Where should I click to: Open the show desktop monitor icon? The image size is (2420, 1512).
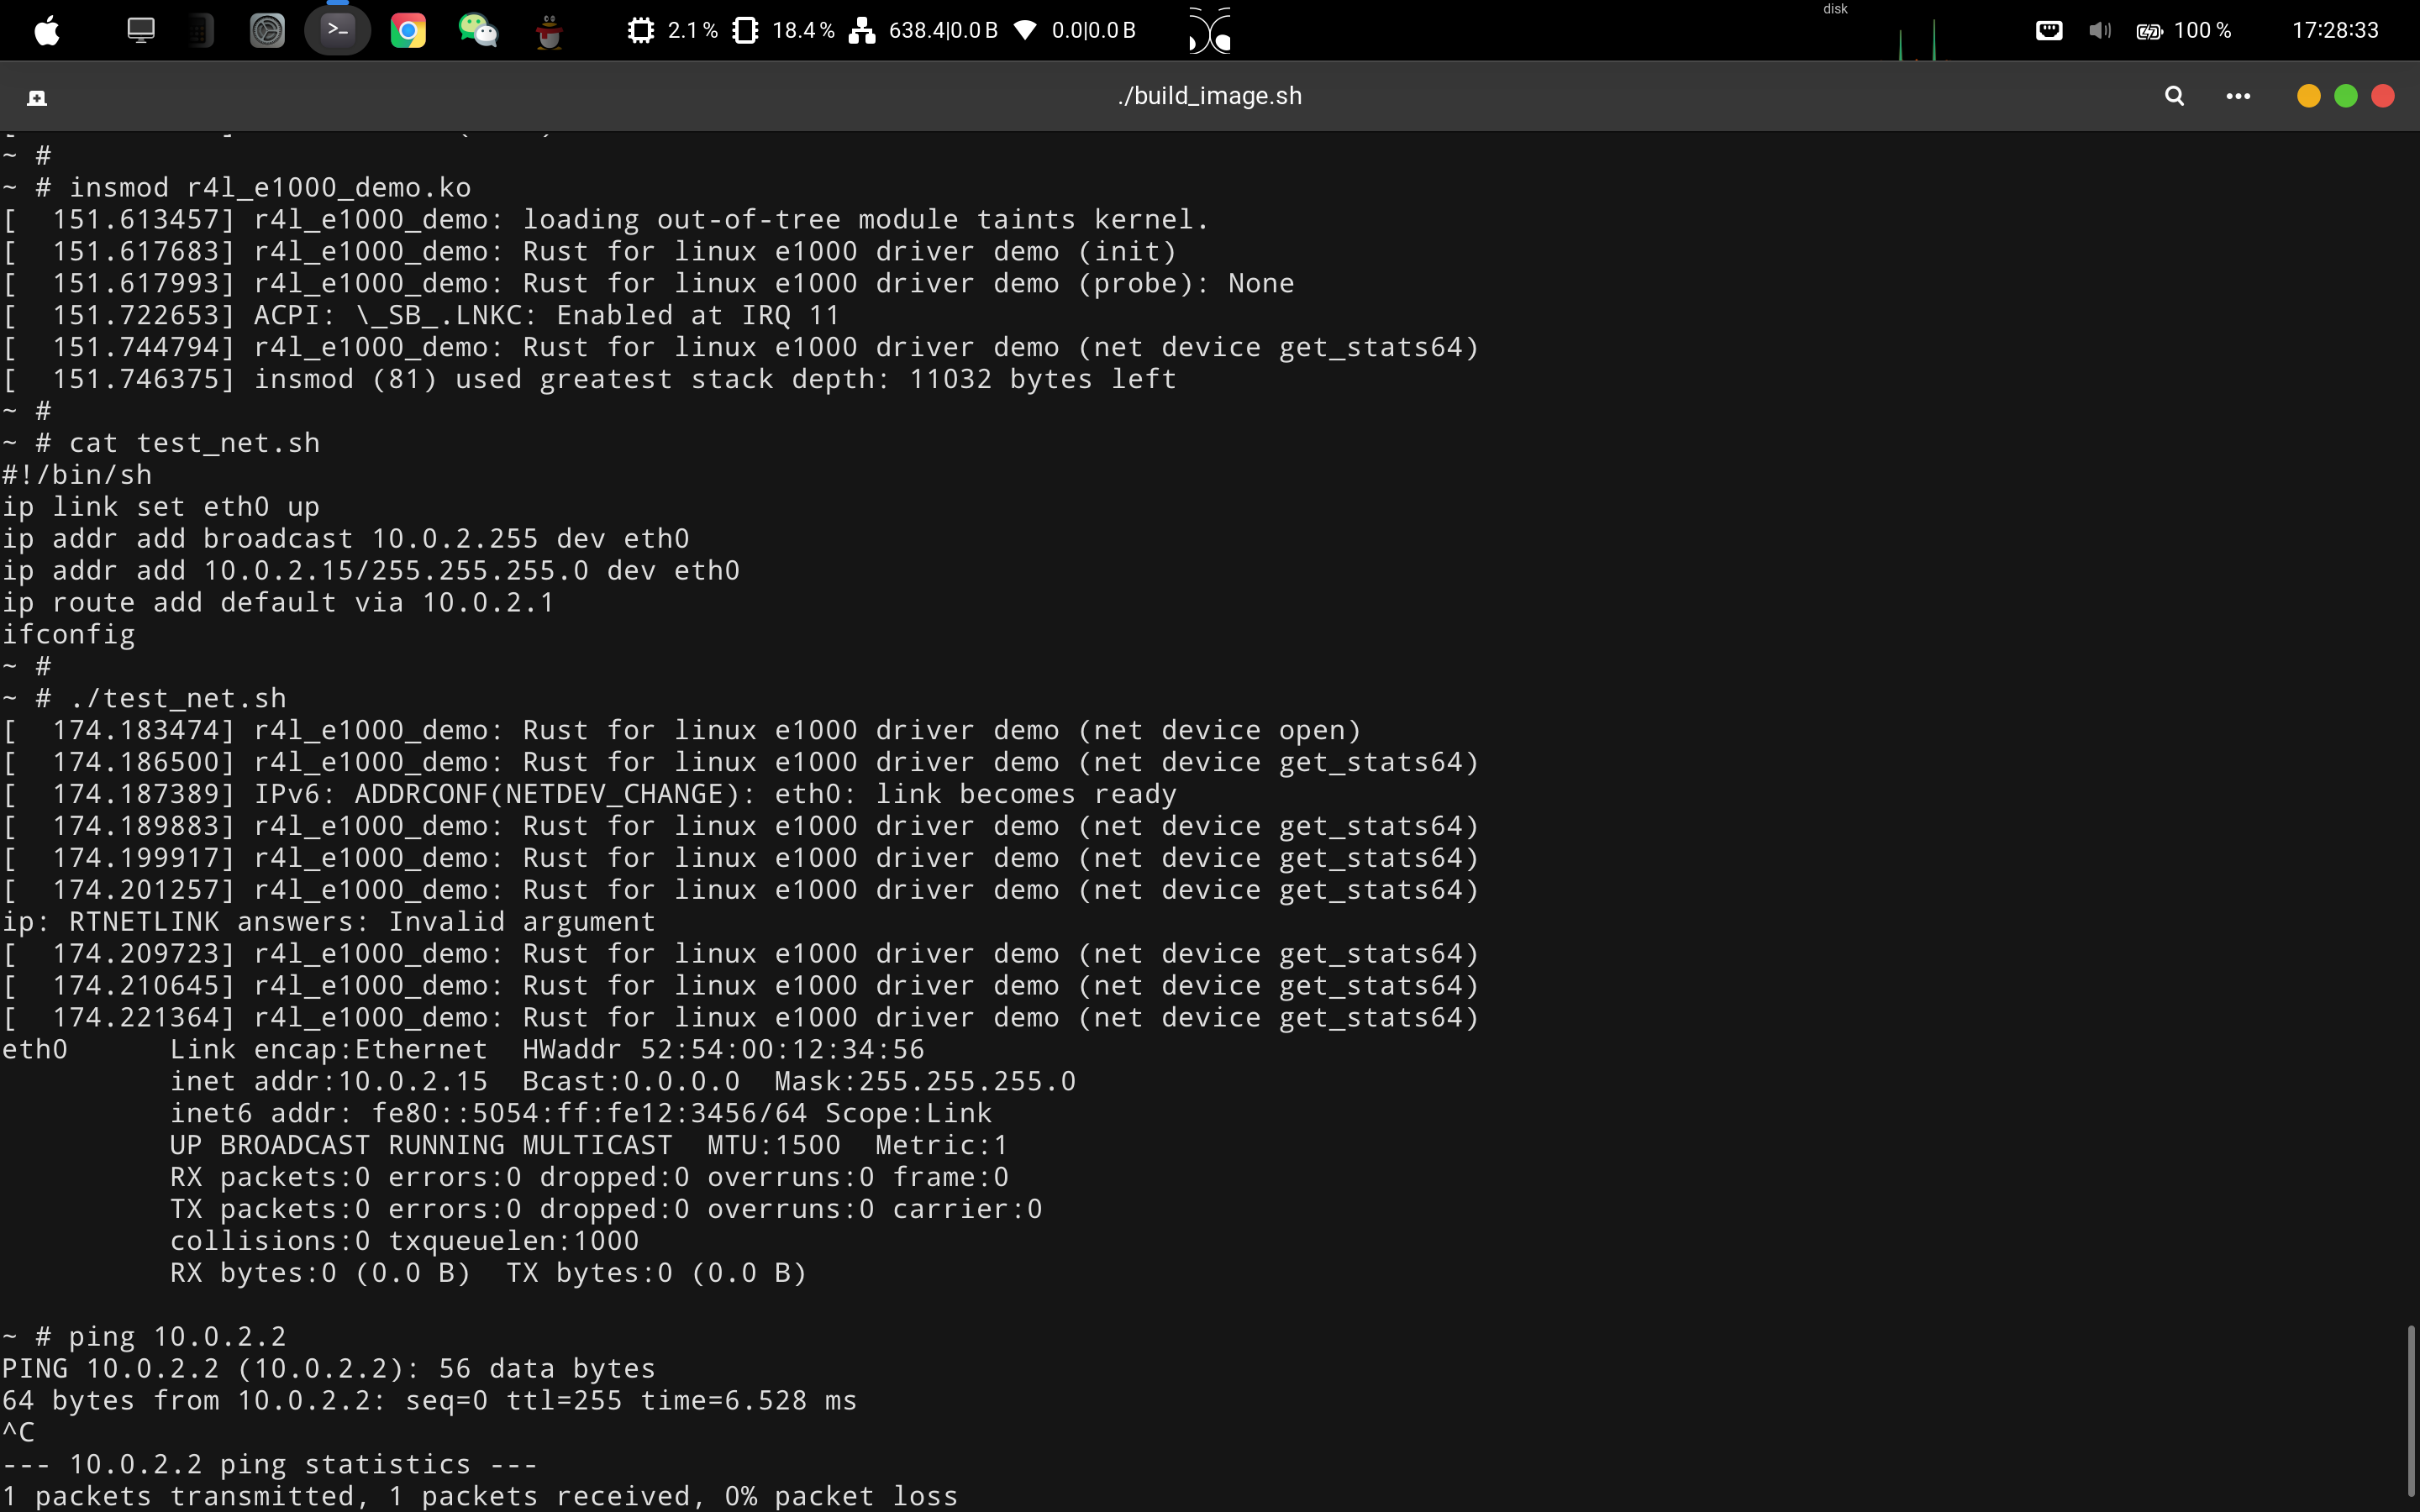pos(141,31)
